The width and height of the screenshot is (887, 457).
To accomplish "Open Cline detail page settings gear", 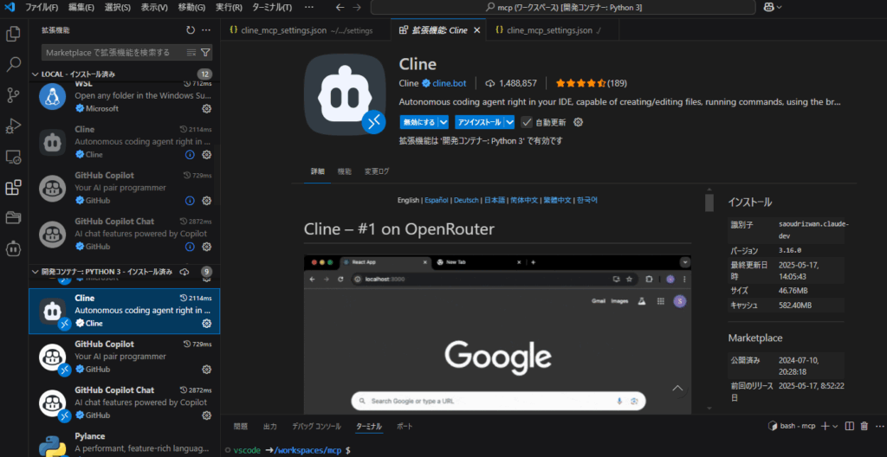I will click(578, 122).
